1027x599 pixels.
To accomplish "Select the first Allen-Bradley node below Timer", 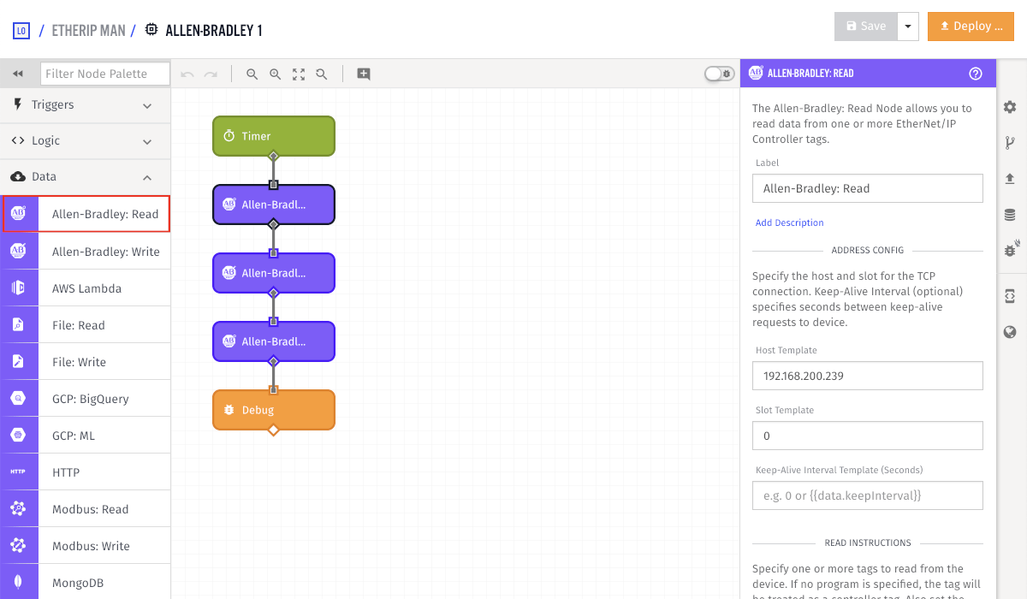I will [274, 205].
